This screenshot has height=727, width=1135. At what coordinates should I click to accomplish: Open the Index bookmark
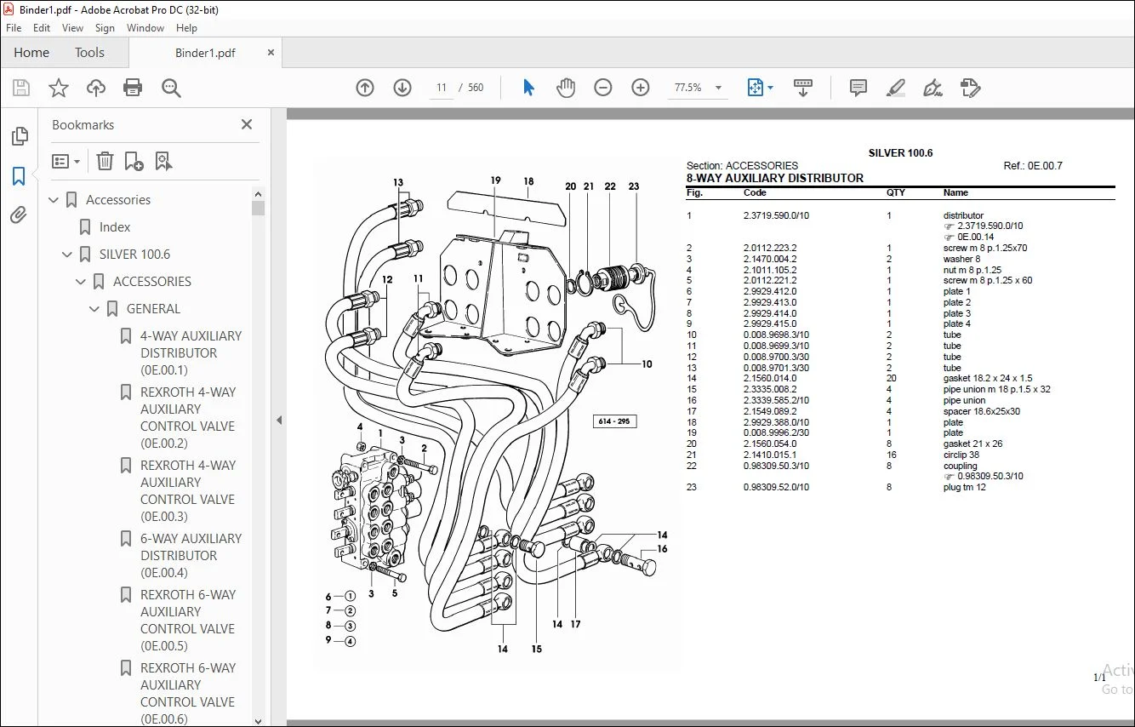tap(115, 227)
